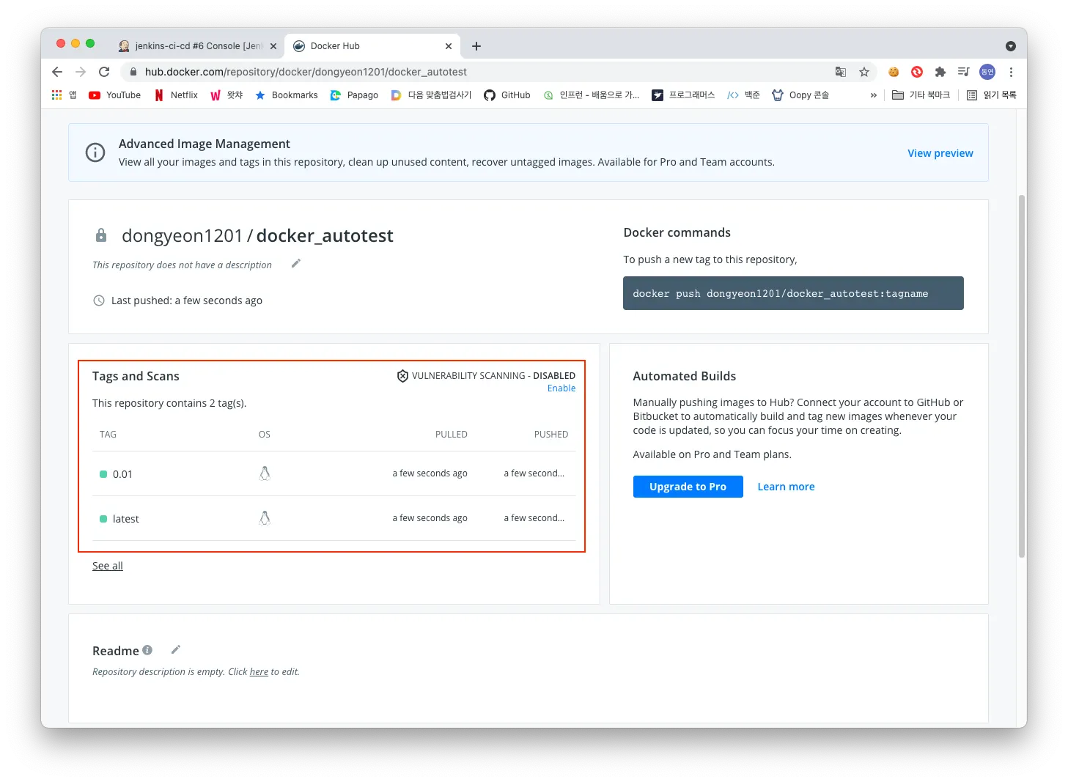Select the Docker Hub tab
The width and height of the screenshot is (1068, 782).
tap(372, 46)
